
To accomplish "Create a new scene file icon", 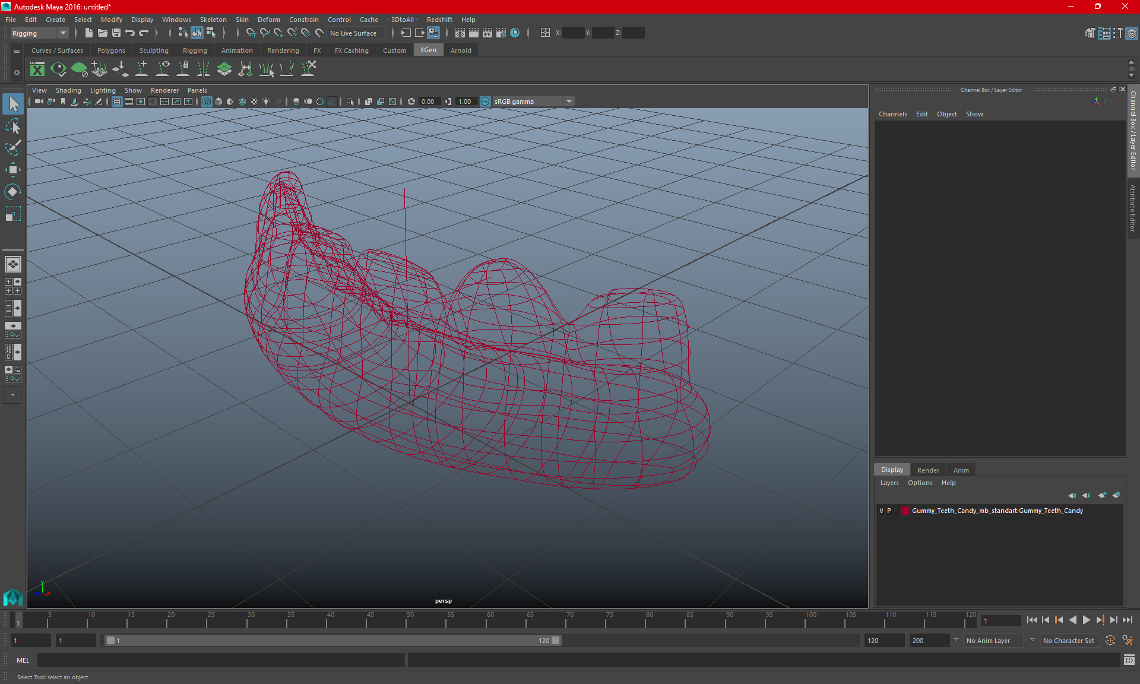I will pos(88,33).
